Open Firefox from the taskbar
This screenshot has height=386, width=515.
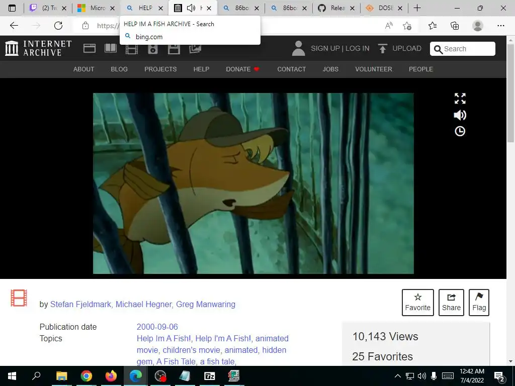[x=111, y=376]
